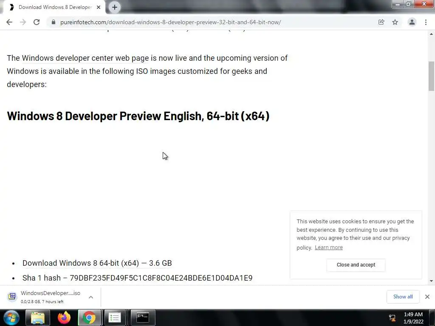435x326 pixels.
Task: Open the Windows developer center link
Action: pos(85,58)
